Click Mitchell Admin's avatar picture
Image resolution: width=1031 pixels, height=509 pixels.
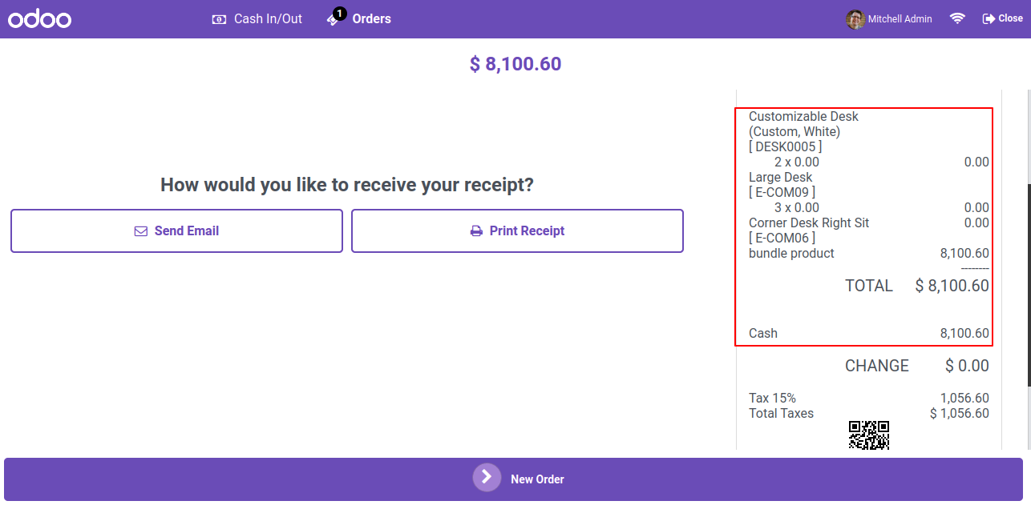tap(855, 19)
